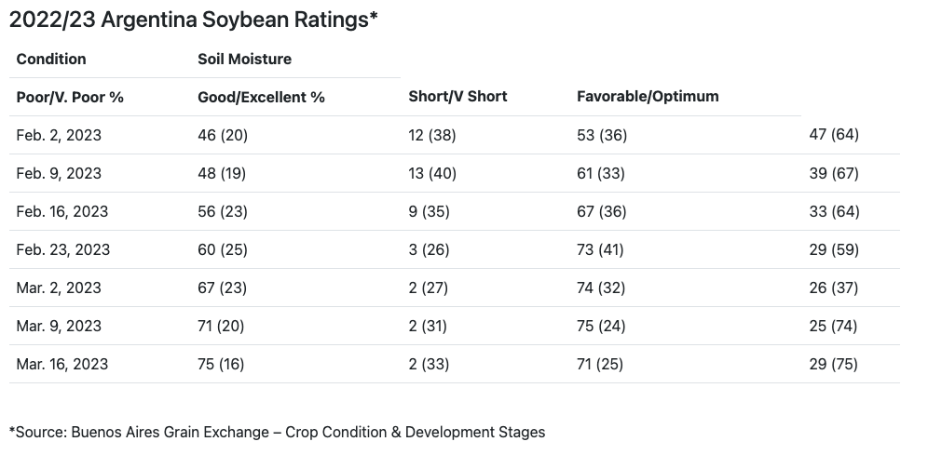Select the cell reading "29 (59)"

click(x=833, y=249)
